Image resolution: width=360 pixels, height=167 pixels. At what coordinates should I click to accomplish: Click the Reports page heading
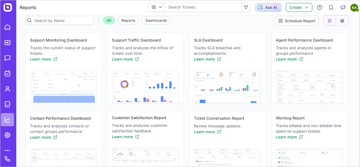(x=28, y=8)
